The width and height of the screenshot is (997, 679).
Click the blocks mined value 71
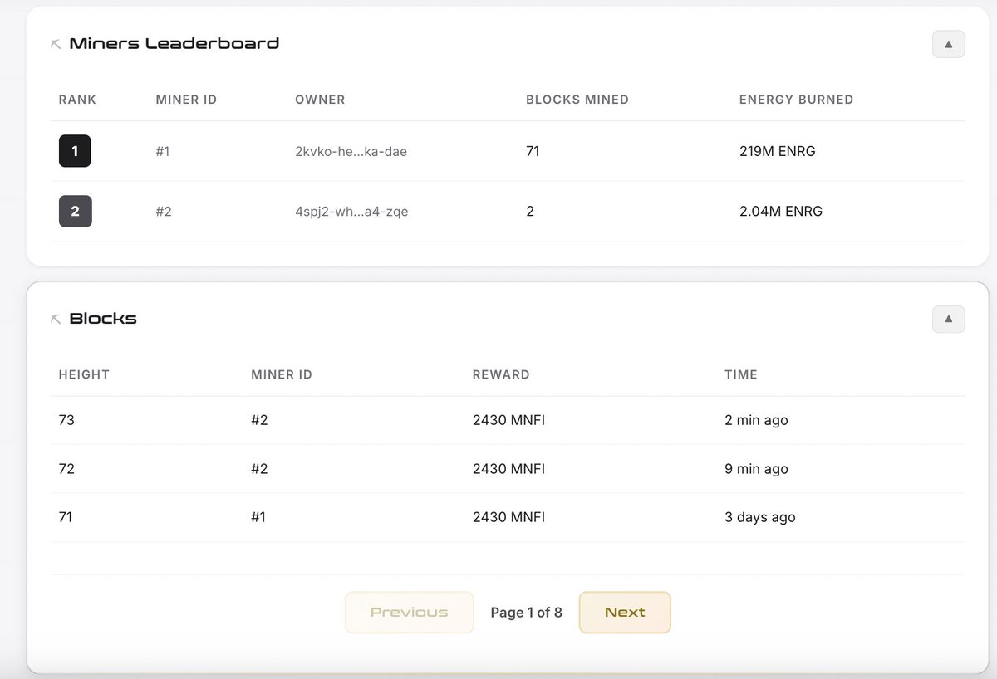(533, 152)
